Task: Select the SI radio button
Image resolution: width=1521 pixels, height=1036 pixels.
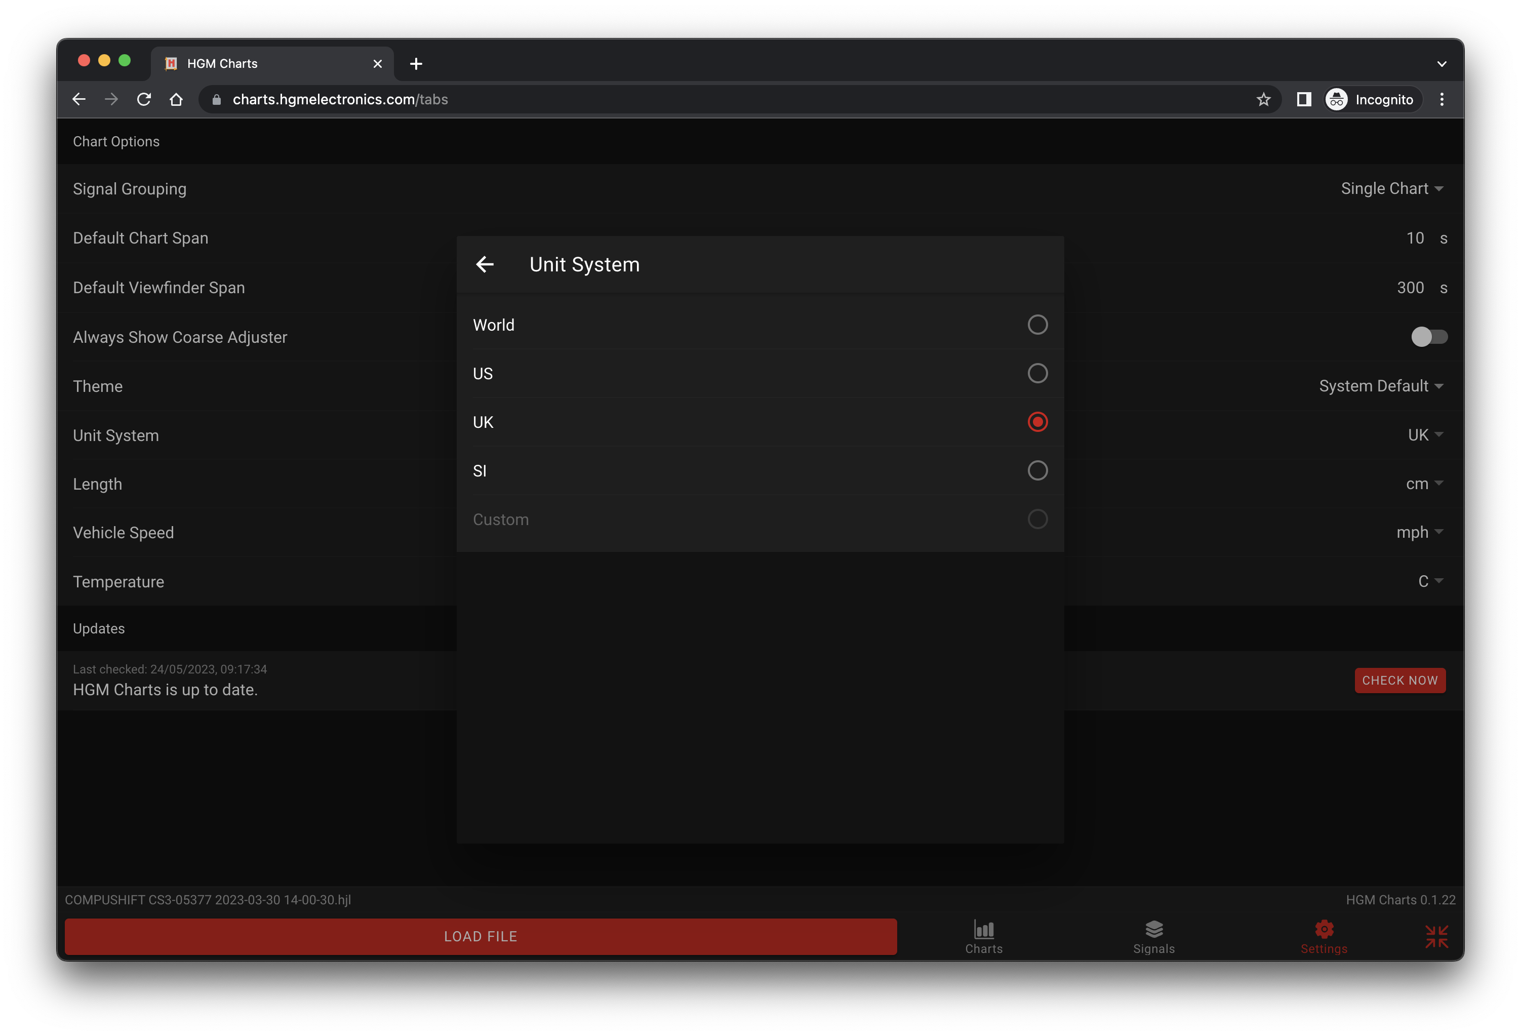Action: pos(1037,470)
